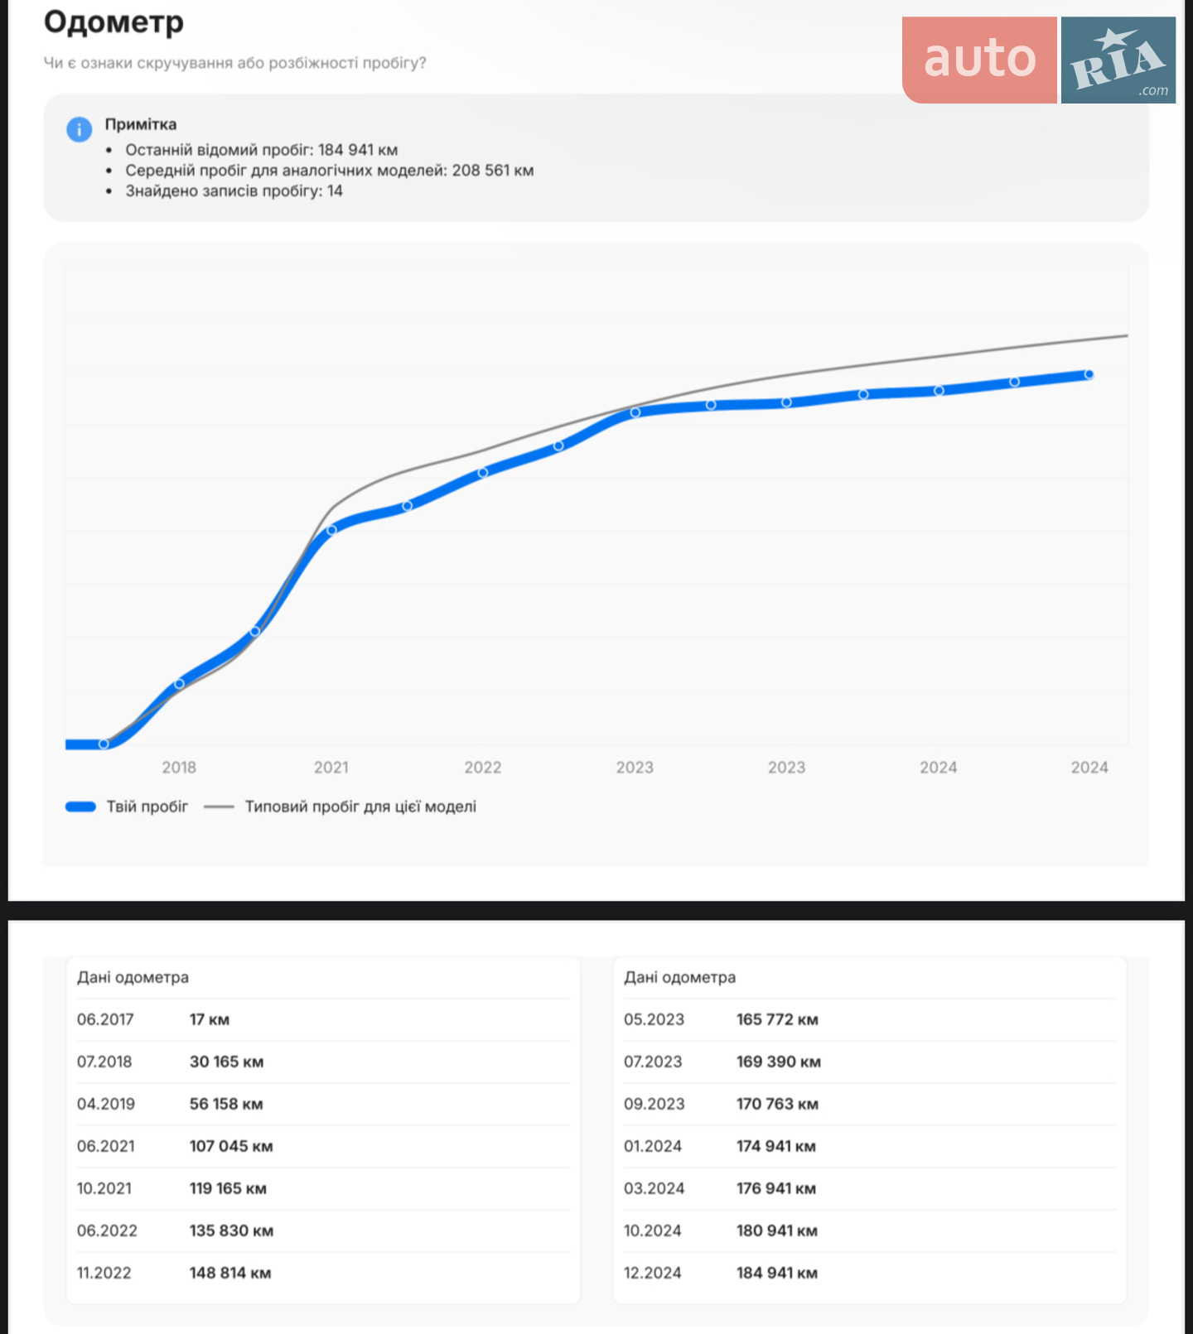
Task: Click the end of the gray typical mileage line
Action: point(1125,335)
